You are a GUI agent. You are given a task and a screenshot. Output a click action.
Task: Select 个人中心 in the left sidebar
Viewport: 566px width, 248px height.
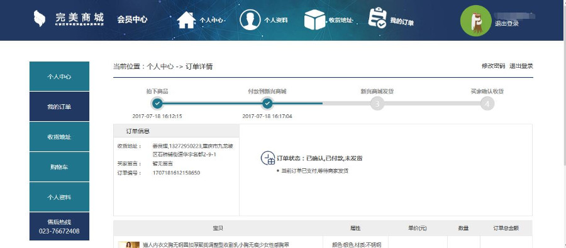pos(59,77)
